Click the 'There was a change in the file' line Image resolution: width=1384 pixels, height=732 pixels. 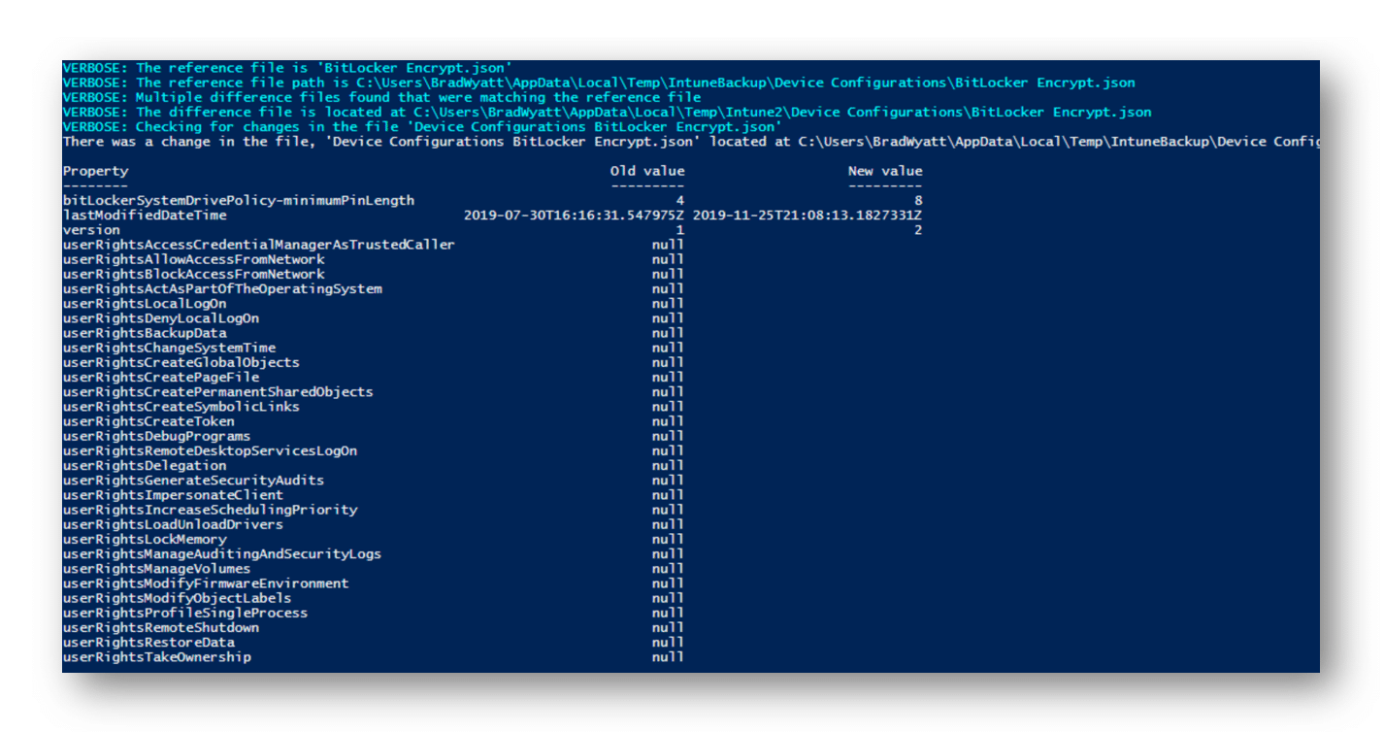691,142
